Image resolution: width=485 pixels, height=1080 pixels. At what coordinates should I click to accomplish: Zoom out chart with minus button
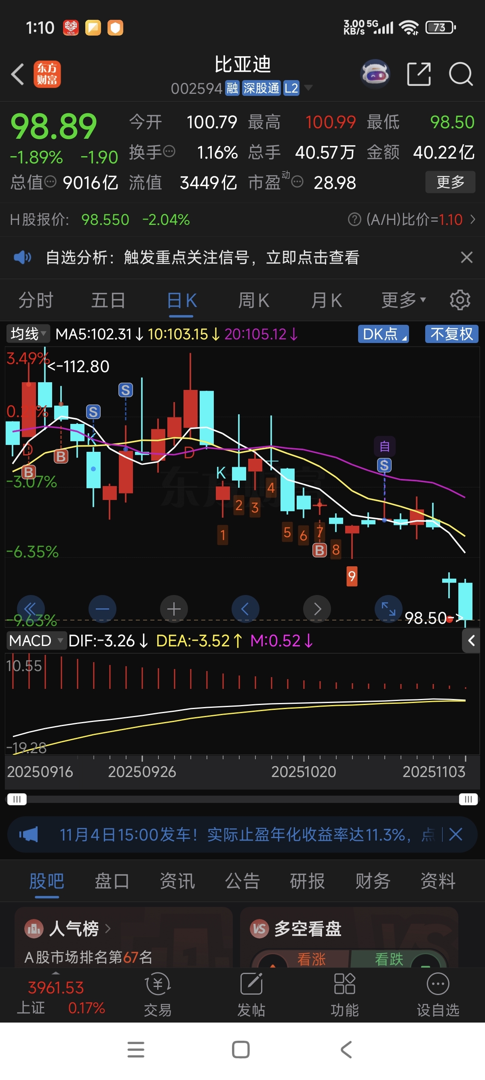click(x=102, y=609)
